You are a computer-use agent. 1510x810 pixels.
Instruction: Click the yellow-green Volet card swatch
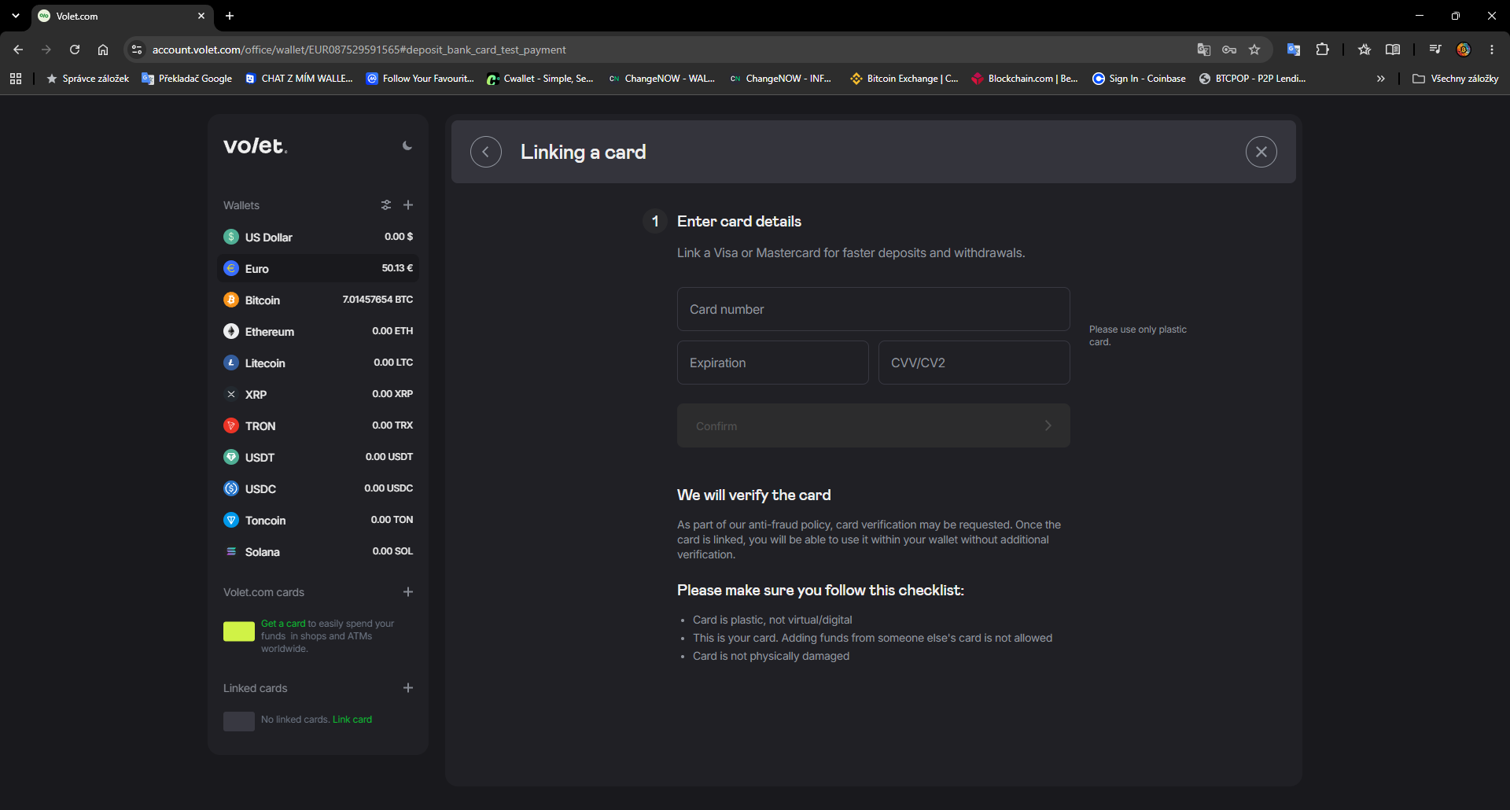tap(239, 631)
